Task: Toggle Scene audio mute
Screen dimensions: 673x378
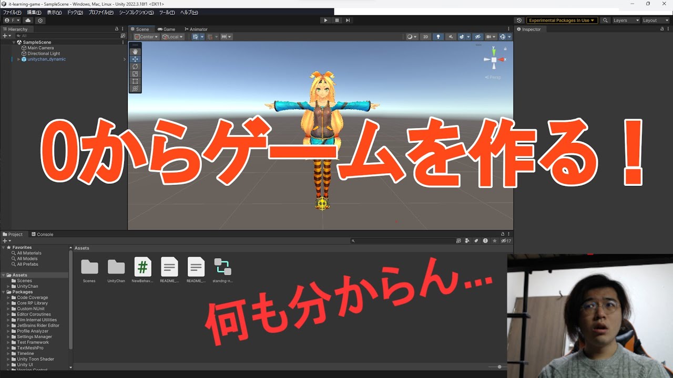Action: pyautogui.click(x=451, y=37)
